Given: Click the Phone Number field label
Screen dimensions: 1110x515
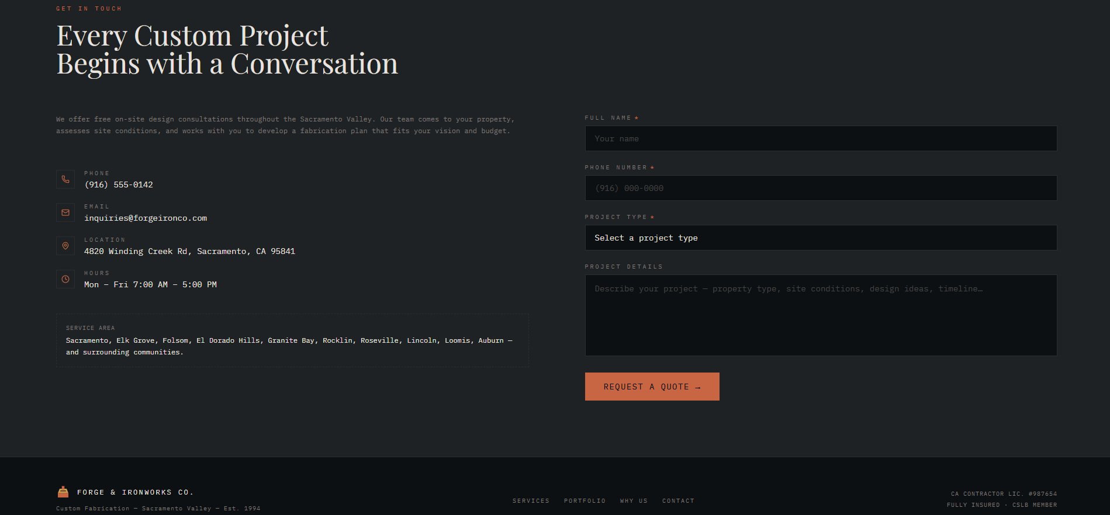Looking at the screenshot, I should coord(619,168).
